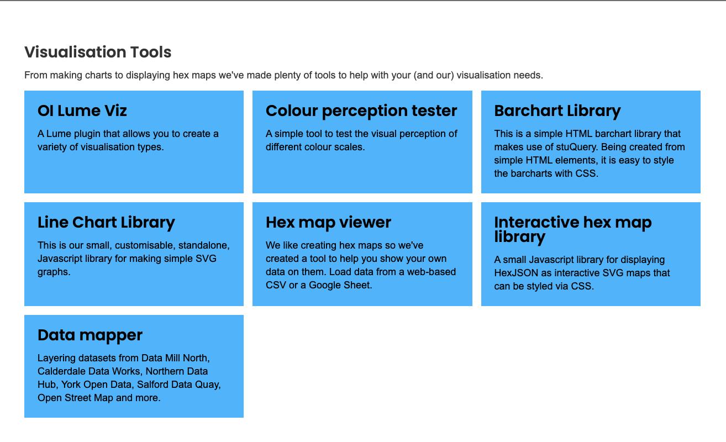
Task: Click the Interactive hex map library title
Action: (573, 229)
